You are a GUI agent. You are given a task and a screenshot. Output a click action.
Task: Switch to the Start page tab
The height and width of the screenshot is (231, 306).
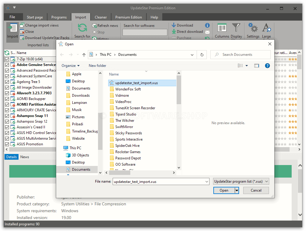(x=35, y=17)
